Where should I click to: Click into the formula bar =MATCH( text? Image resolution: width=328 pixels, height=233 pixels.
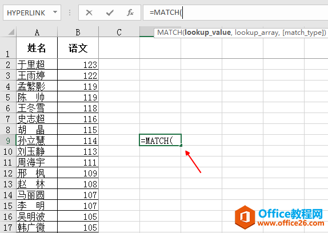click(x=166, y=13)
